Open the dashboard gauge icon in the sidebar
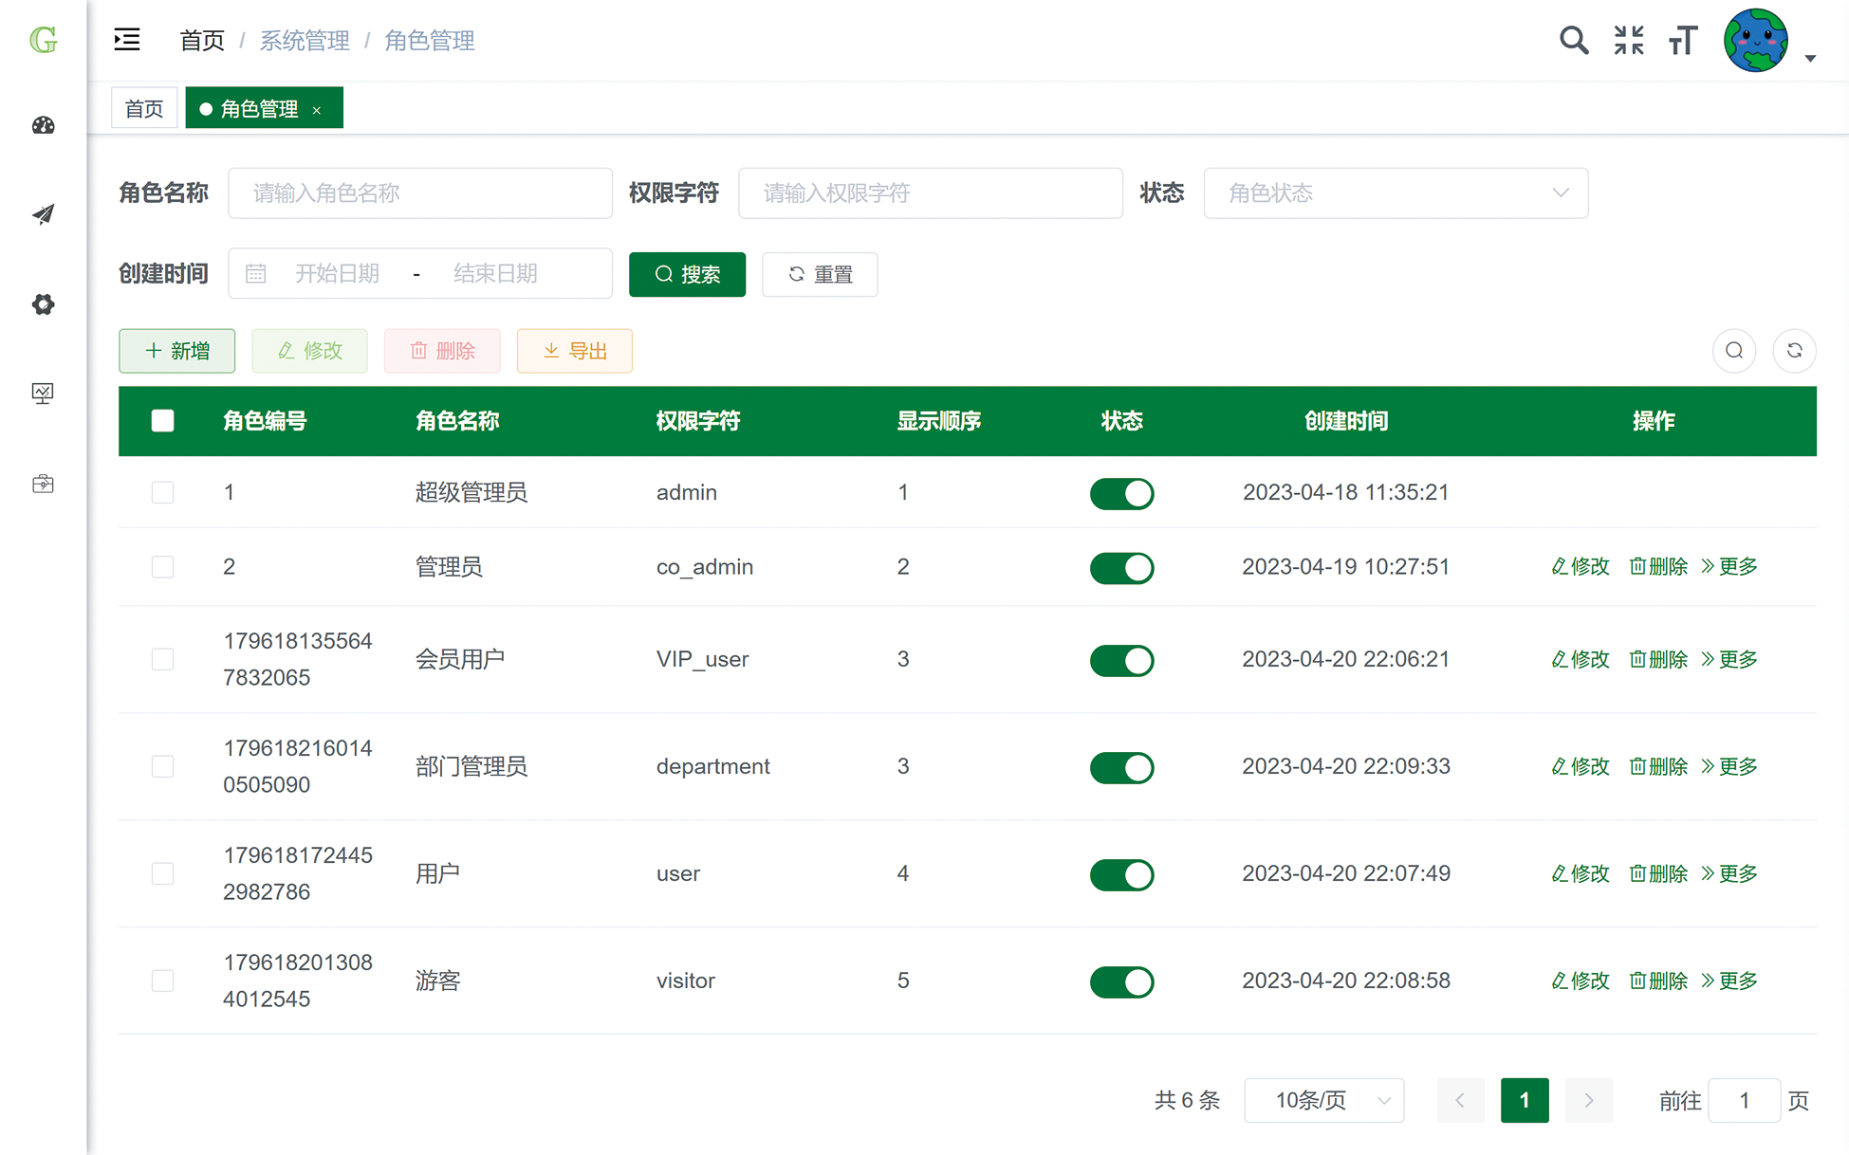Image resolution: width=1849 pixels, height=1155 pixels. (x=43, y=125)
